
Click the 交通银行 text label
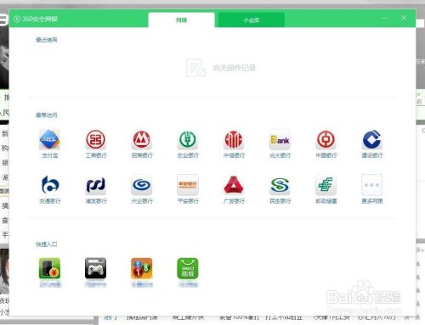tap(50, 201)
